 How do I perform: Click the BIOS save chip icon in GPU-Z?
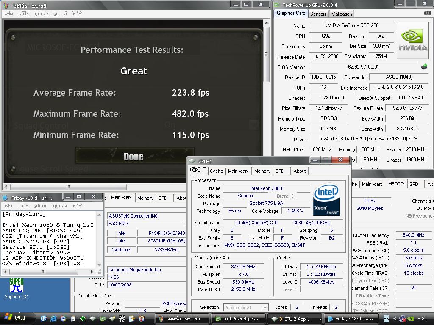pyautogui.click(x=424, y=66)
